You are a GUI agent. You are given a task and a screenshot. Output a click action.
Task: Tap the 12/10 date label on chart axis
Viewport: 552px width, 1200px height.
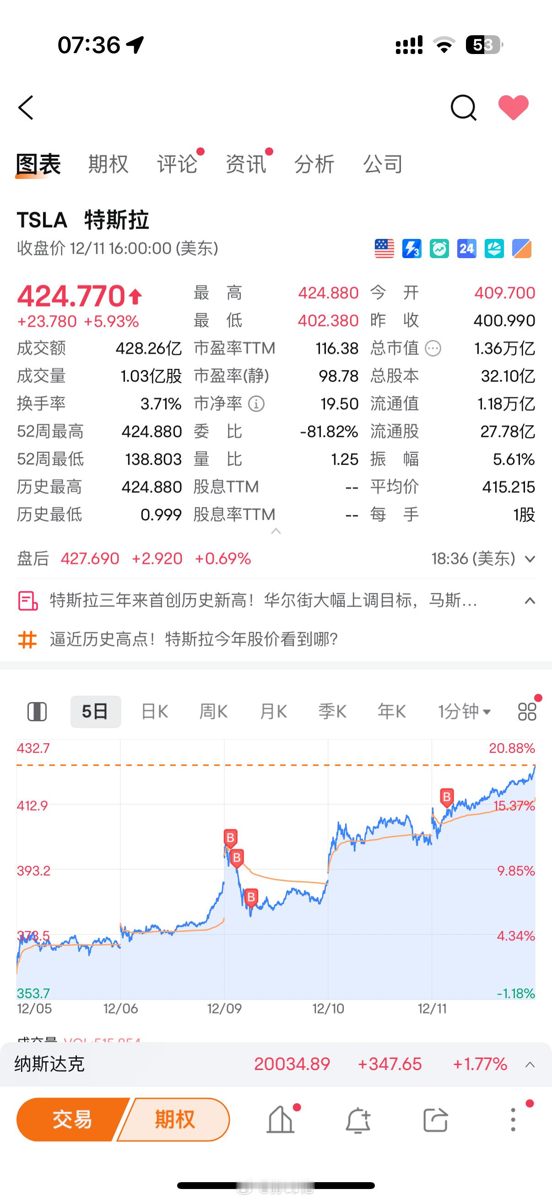point(328,1009)
